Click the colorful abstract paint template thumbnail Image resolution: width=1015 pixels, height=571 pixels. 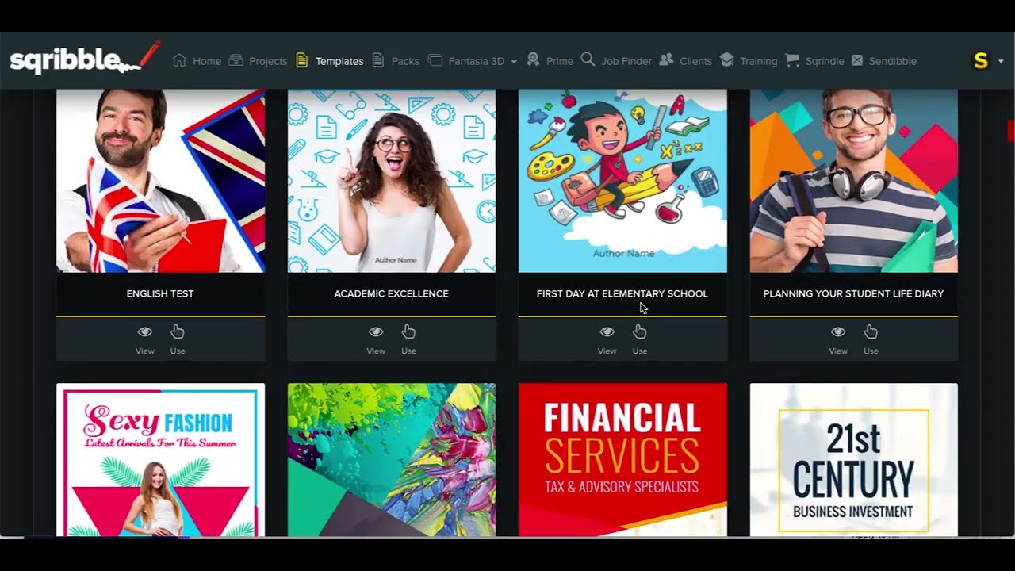pos(392,460)
